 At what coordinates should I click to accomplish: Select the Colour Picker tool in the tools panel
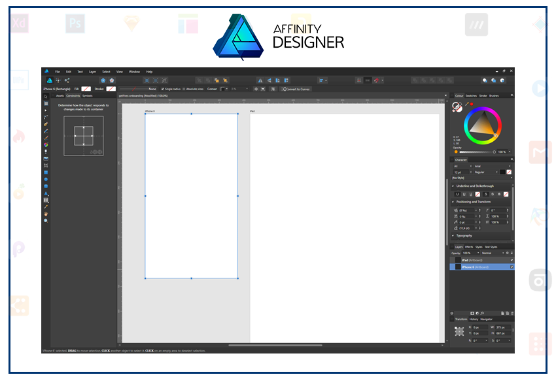pyautogui.click(x=46, y=207)
